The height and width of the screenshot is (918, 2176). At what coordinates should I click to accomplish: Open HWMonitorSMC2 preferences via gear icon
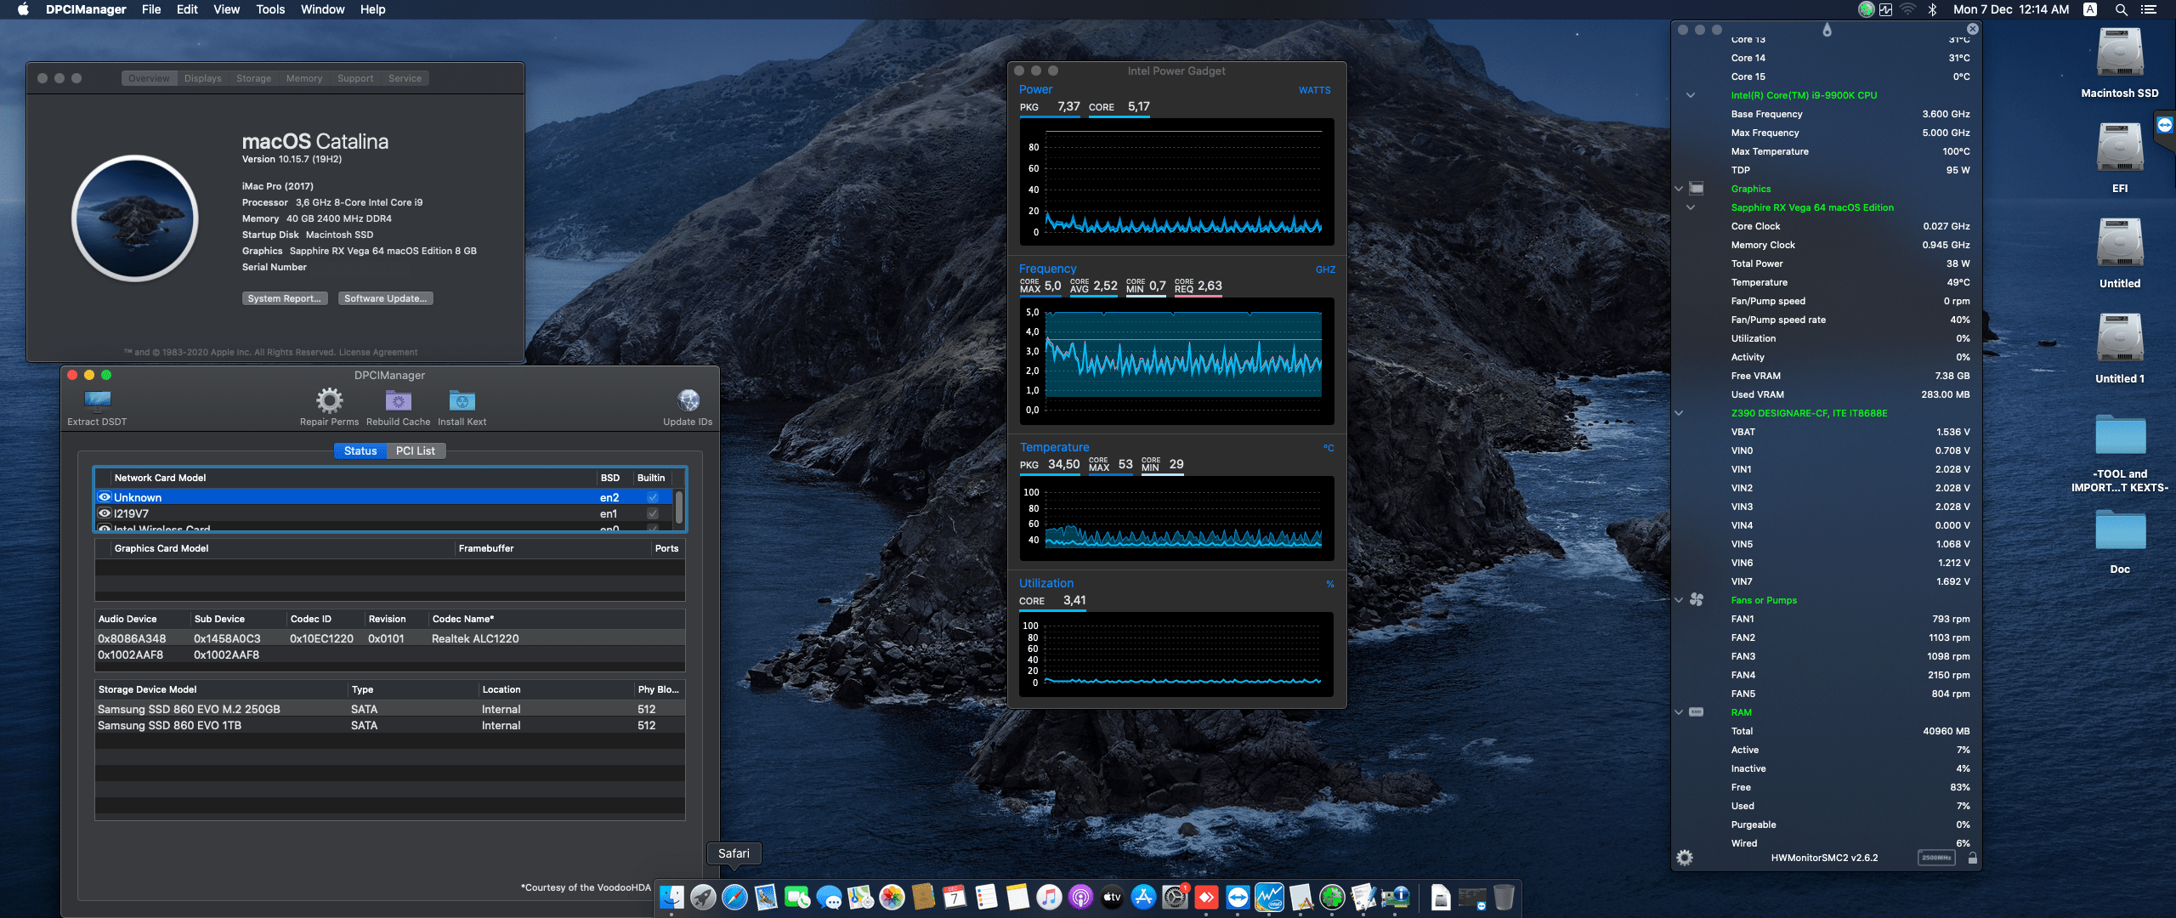(x=1684, y=858)
